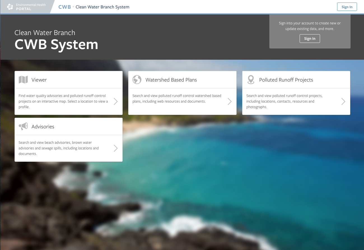Select the Watershed Based Plans heading

pyautogui.click(x=171, y=80)
